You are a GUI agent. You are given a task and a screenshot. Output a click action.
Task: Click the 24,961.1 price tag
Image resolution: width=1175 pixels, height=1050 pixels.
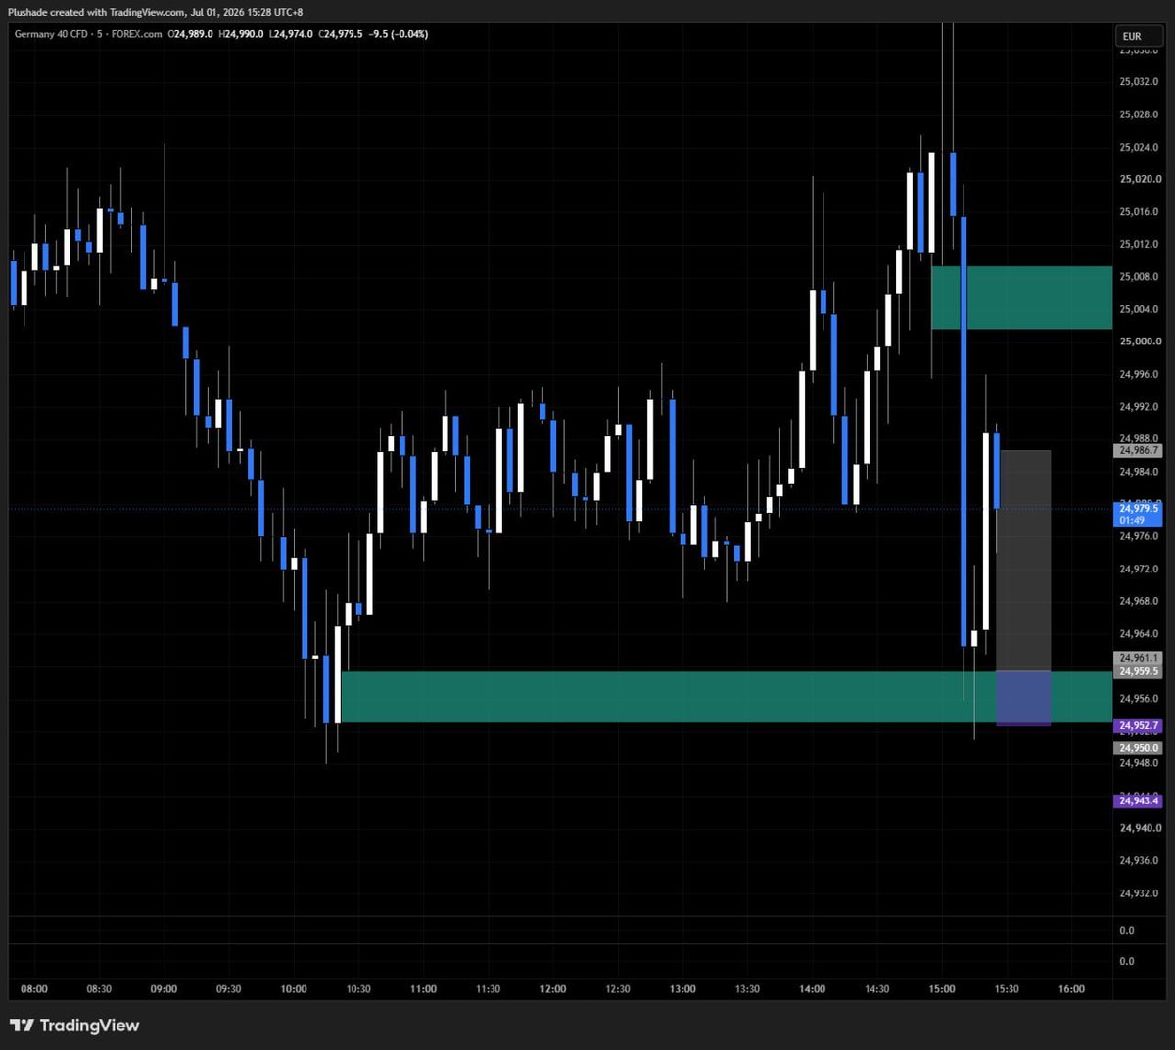pyautogui.click(x=1139, y=658)
